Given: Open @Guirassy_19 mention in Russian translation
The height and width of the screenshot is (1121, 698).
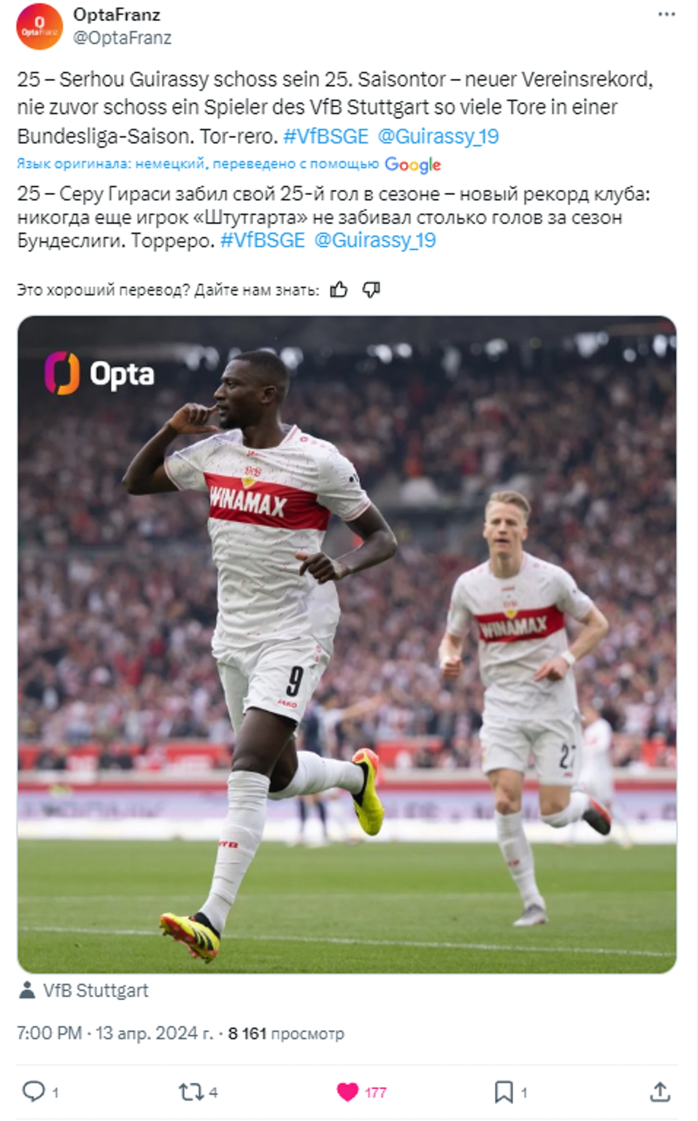Looking at the screenshot, I should [x=375, y=240].
